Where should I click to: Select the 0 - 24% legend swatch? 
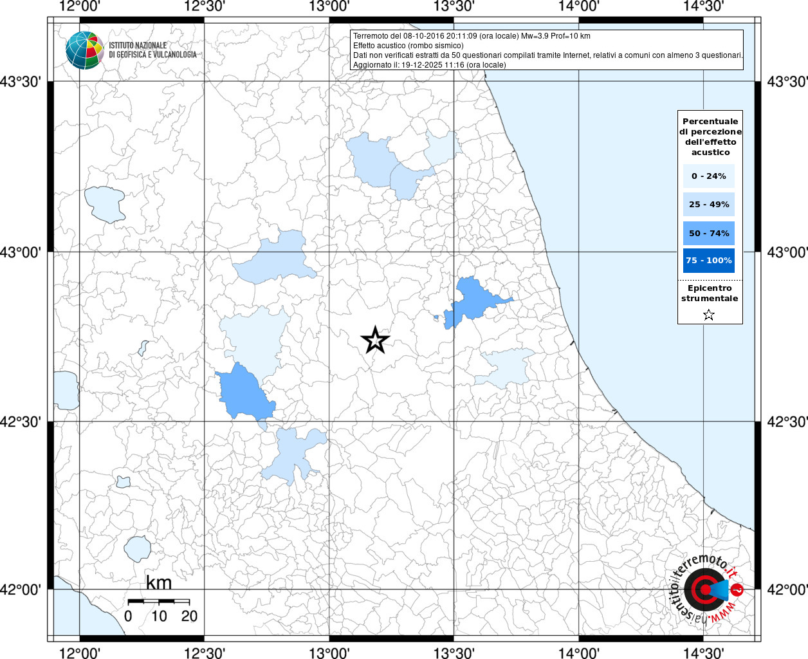709,176
